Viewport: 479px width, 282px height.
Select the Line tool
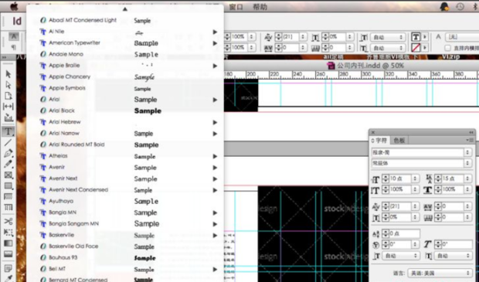8,142
